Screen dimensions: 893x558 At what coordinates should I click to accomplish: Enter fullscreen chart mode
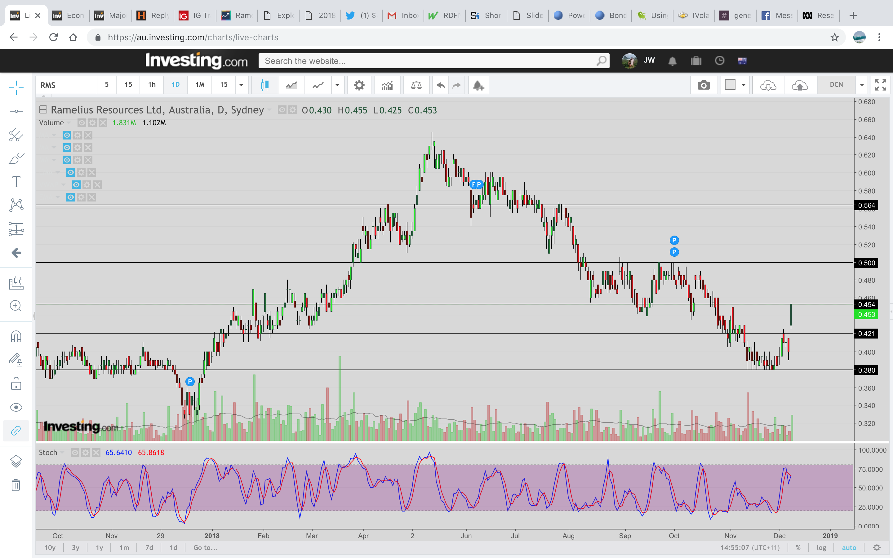(881, 85)
